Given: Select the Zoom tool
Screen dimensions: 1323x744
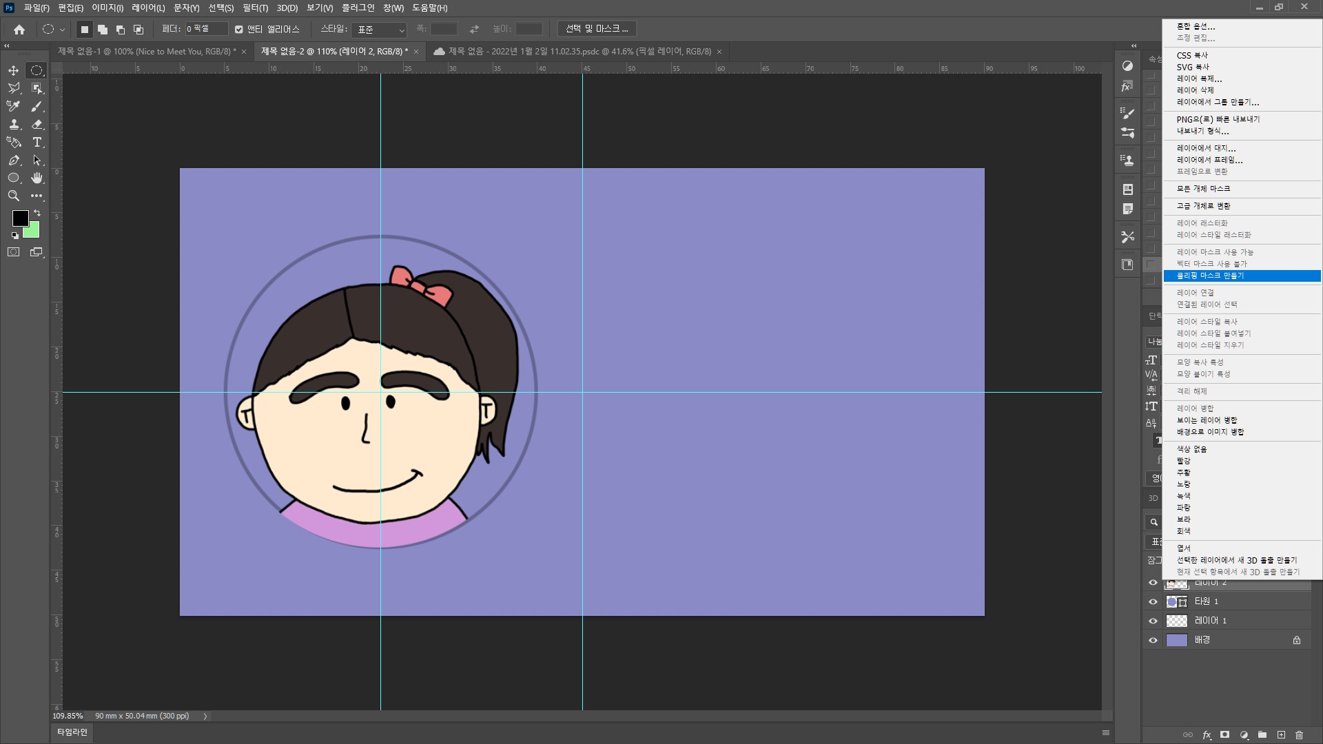Looking at the screenshot, I should click(x=13, y=196).
